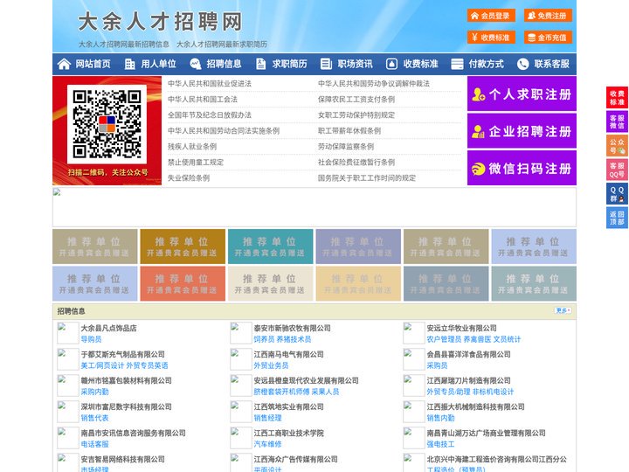Click the user icon on 企业招聘注册
The width and height of the screenshot is (629, 472).
coord(478,131)
